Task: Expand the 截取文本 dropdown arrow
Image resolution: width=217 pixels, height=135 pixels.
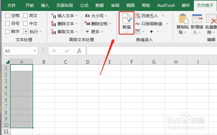Action: click(77, 32)
